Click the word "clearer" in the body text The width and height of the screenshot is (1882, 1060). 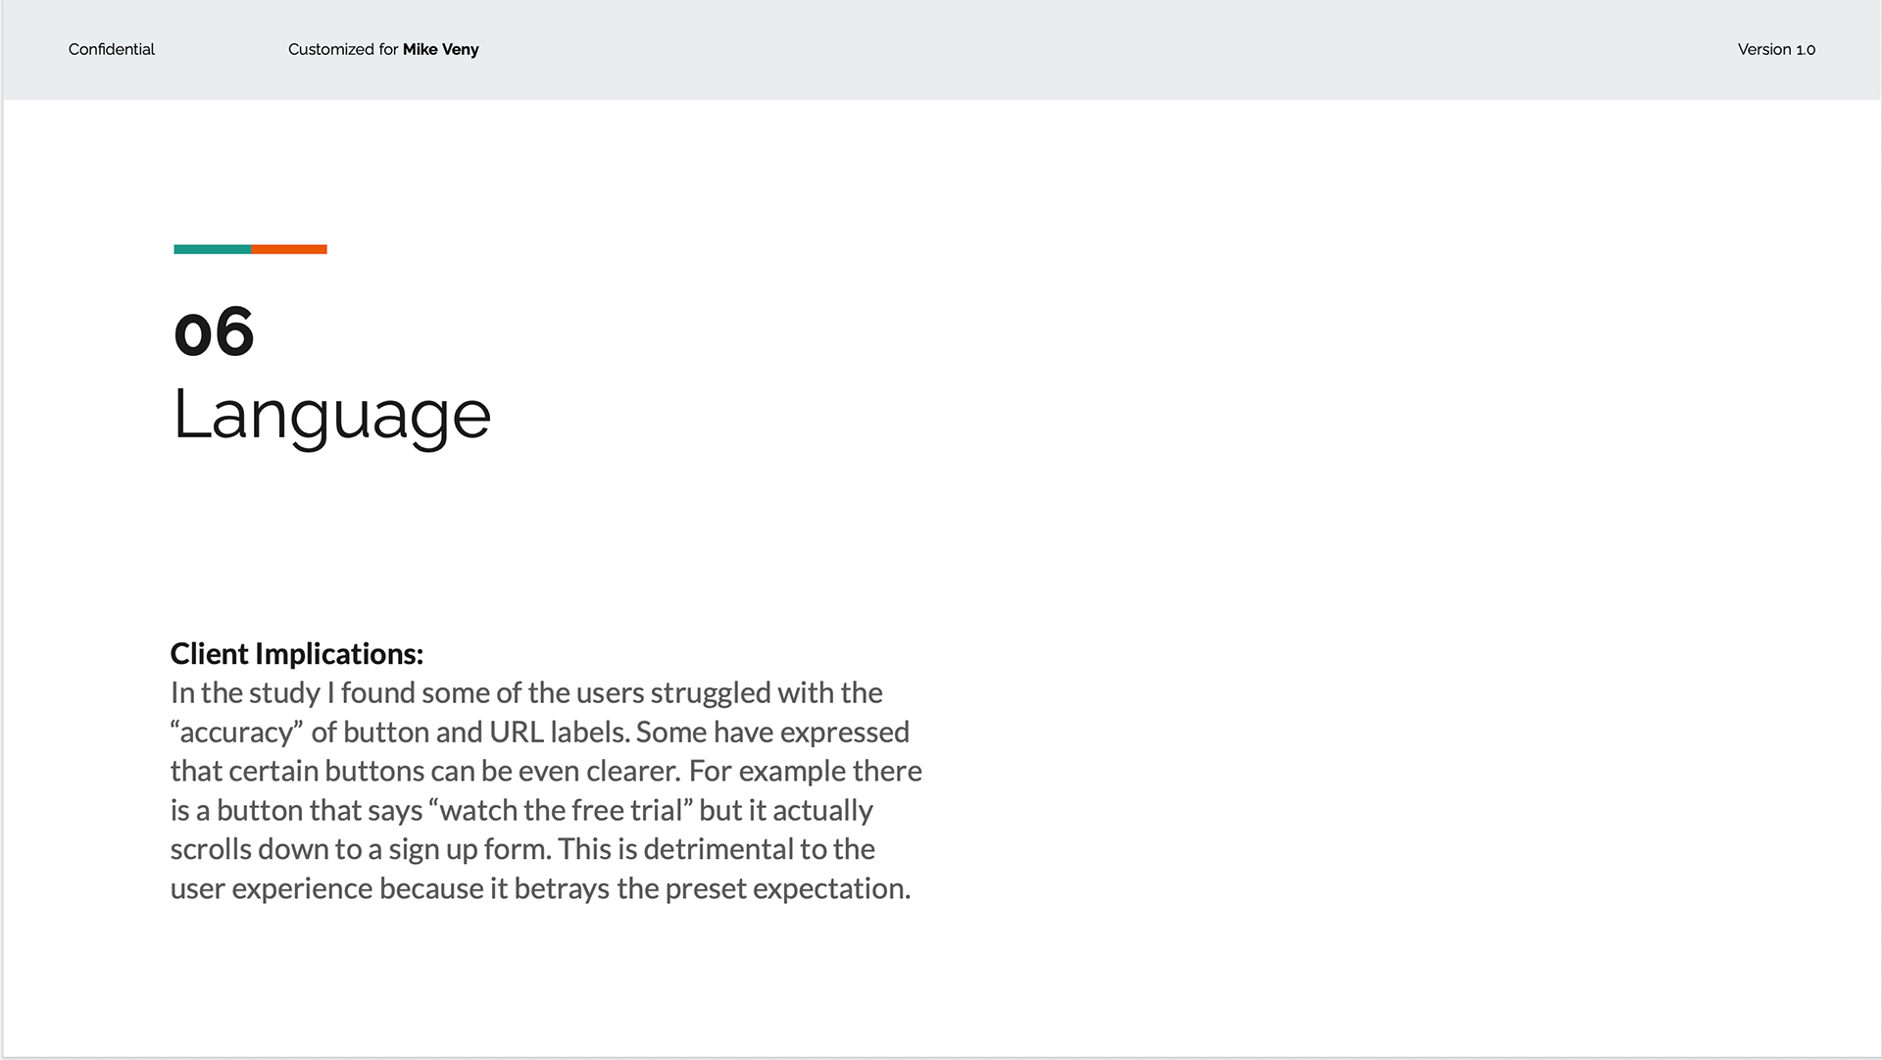[631, 772]
